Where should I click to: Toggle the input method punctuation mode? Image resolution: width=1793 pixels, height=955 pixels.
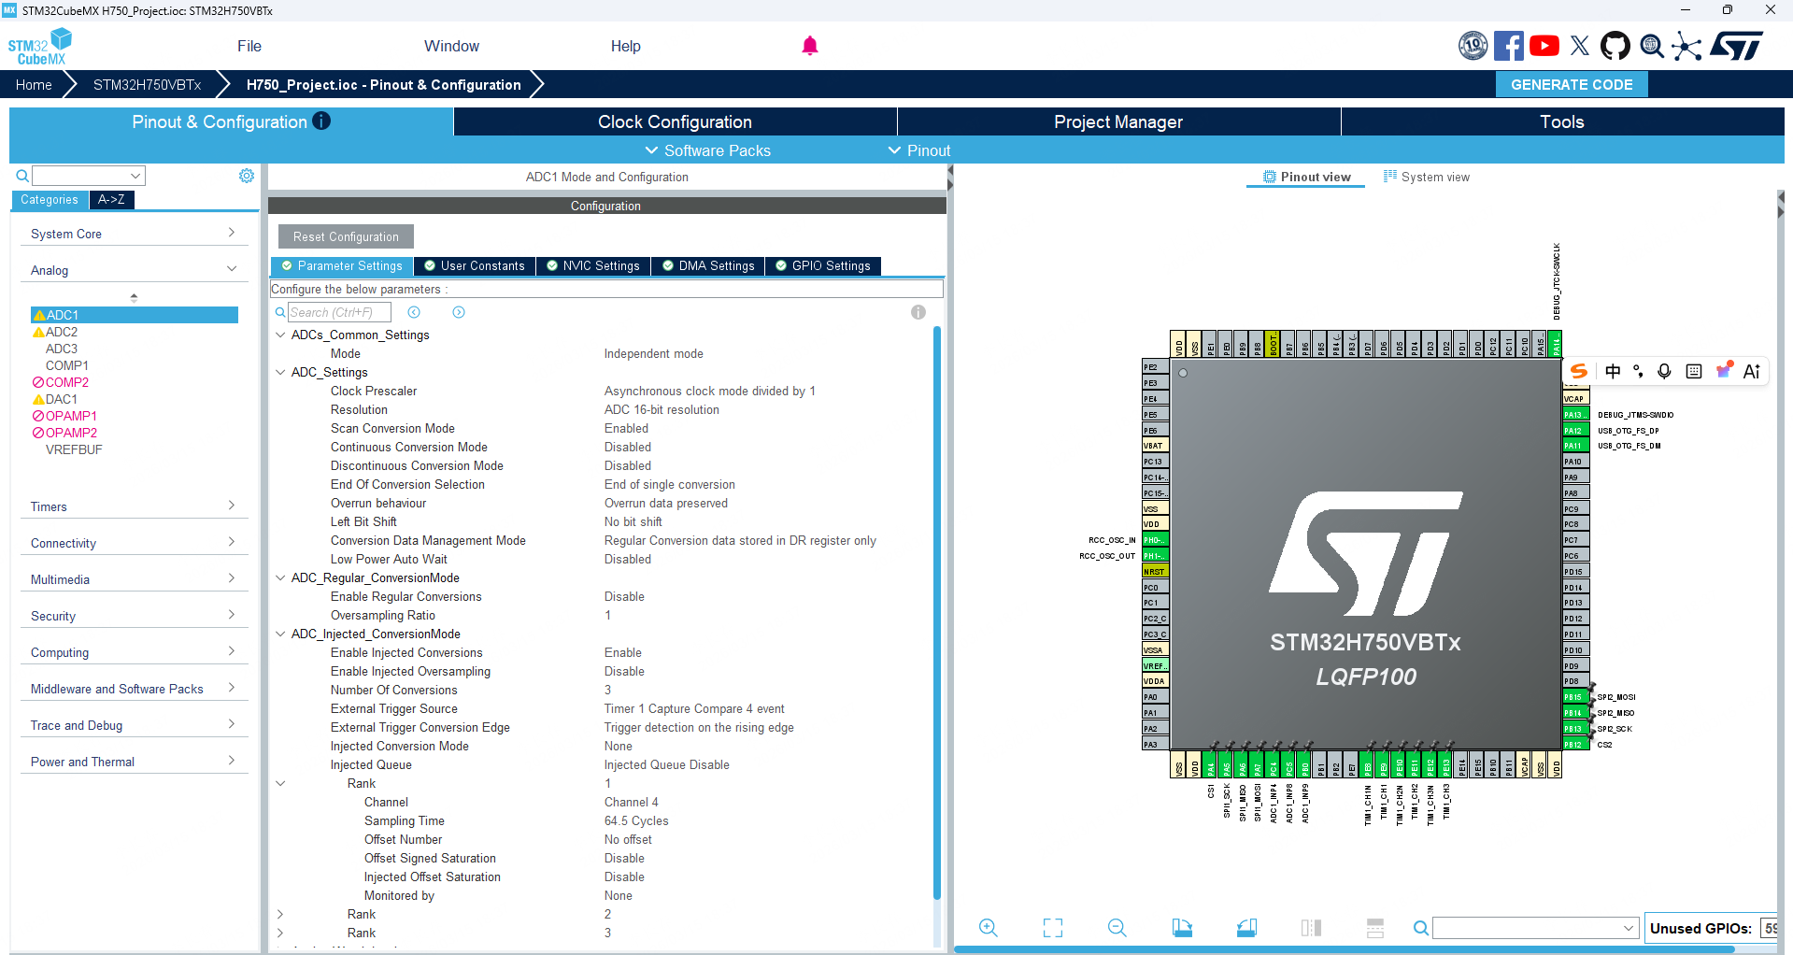(x=1638, y=371)
